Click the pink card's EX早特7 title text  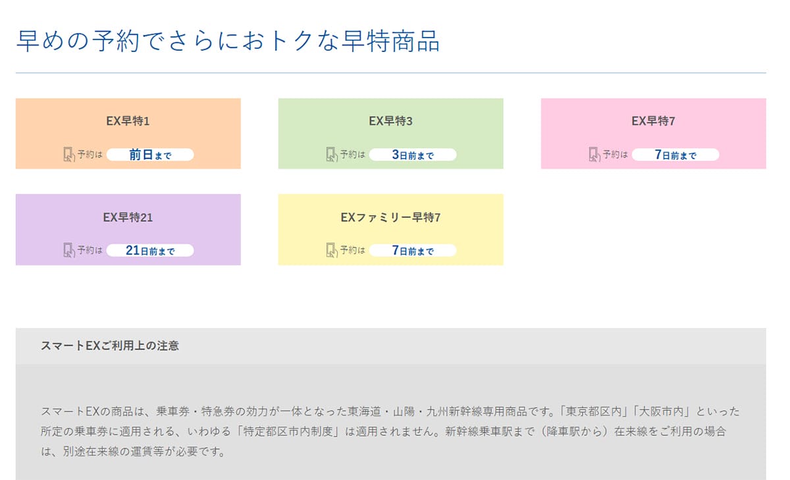point(654,121)
